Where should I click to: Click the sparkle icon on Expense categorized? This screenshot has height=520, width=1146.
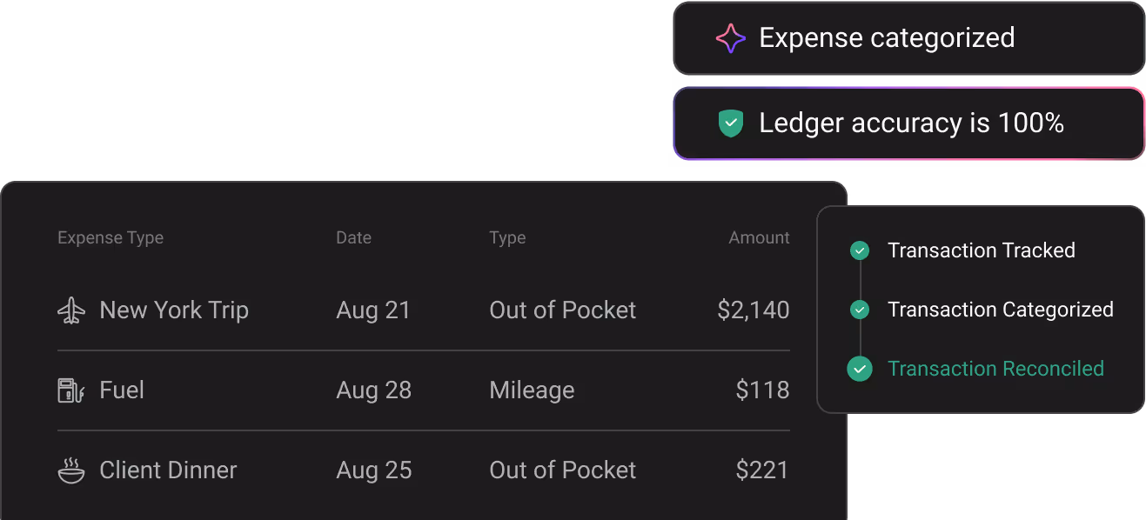(730, 38)
